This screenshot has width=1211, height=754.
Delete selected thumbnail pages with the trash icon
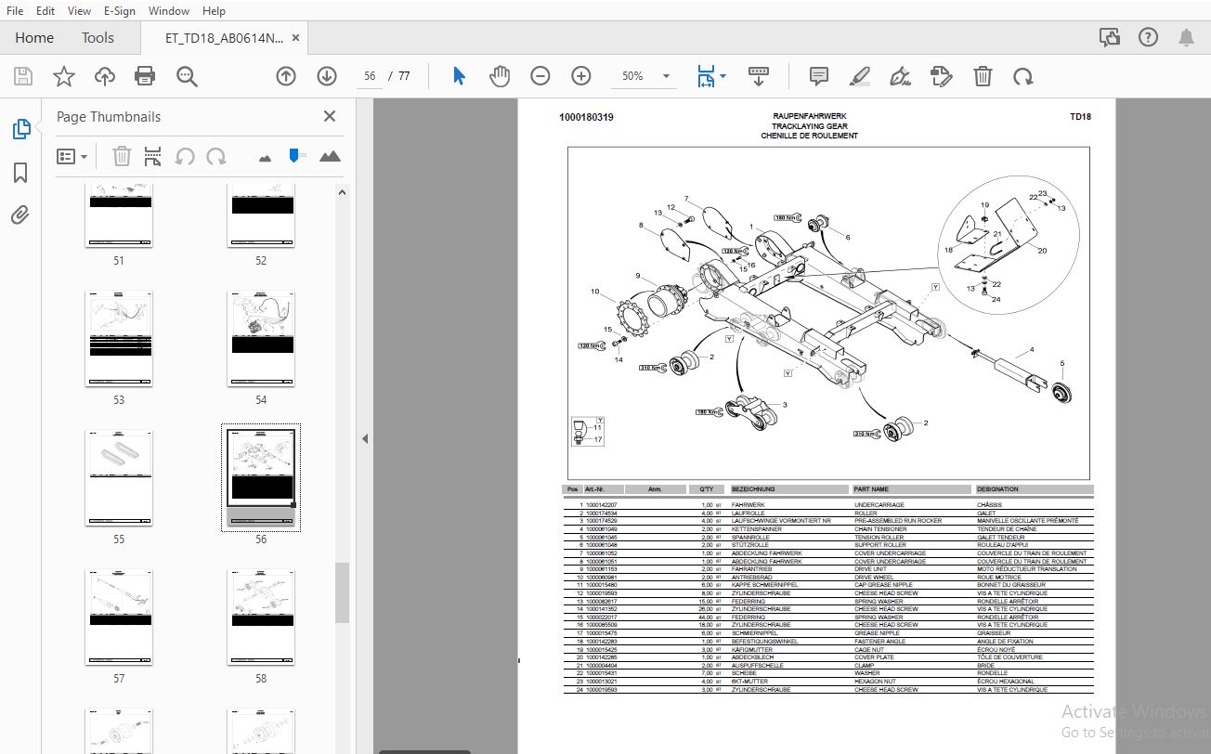122,156
